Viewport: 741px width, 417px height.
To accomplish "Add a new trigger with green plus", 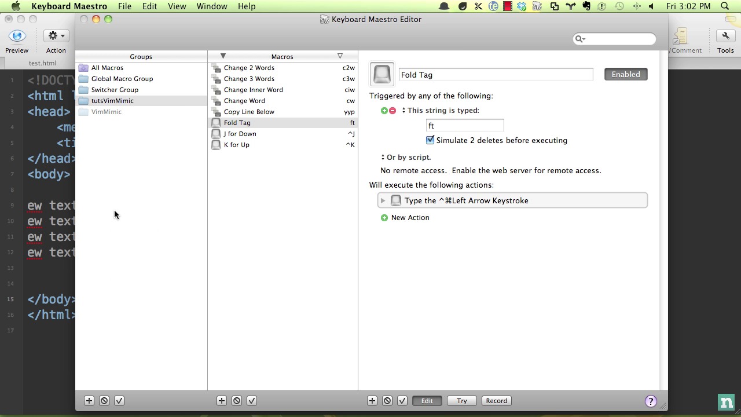I will [x=384, y=111].
